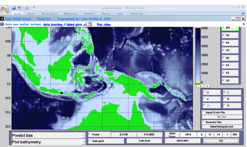Click the longitude field 114.4081
The height and width of the screenshot is (147, 247).
(x=149, y=134)
